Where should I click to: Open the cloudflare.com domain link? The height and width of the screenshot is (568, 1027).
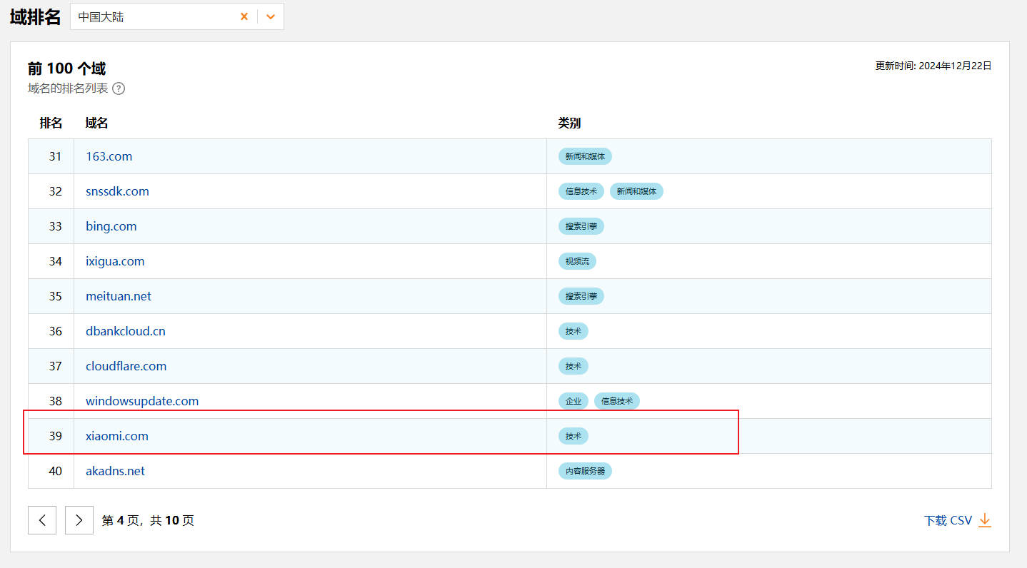click(x=126, y=366)
